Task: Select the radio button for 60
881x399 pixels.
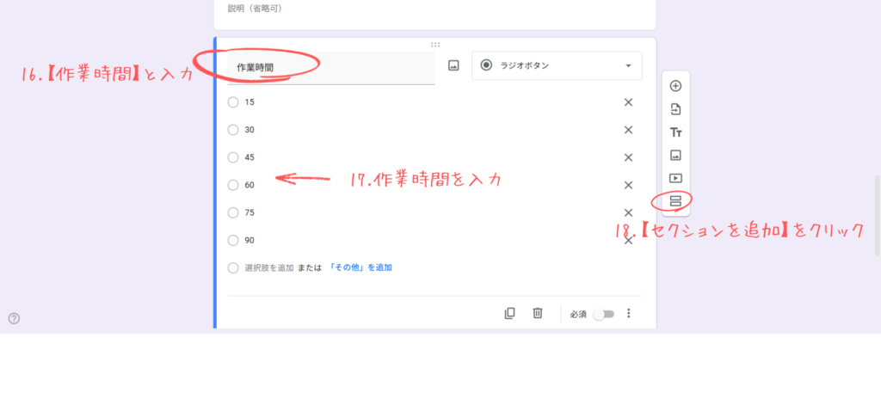Action: pyautogui.click(x=233, y=185)
